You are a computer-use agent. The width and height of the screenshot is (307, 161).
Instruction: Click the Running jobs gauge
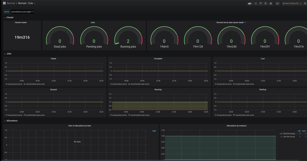128,37
